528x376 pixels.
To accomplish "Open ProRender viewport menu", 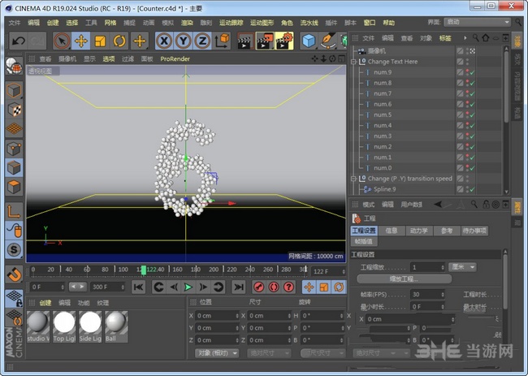I will 175,59.
